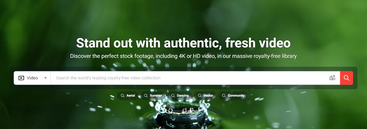Click the magnifier icon on Dancing chip
Screen dimensions: 367x129
click(173, 96)
